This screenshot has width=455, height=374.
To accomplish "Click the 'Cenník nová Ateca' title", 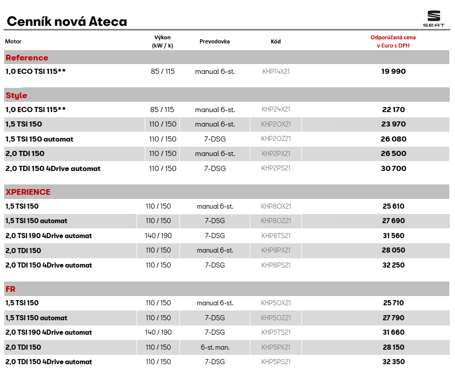I will [66, 21].
